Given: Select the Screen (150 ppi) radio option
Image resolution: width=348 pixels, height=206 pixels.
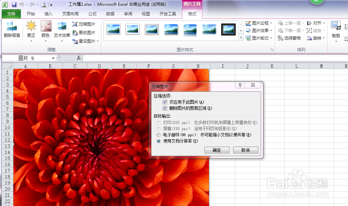Looking at the screenshot, I should [x=158, y=129].
